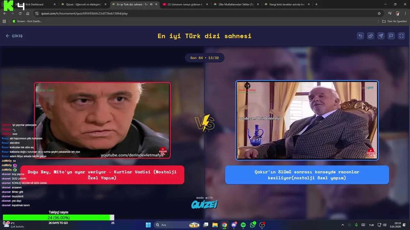The height and width of the screenshot is (230, 410).
Task: Click ÇIKIŞ to exit the tournament
Action: click(14, 36)
